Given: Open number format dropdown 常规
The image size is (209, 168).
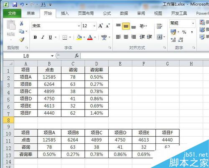Looking at the screenshot, I should pos(193,23).
